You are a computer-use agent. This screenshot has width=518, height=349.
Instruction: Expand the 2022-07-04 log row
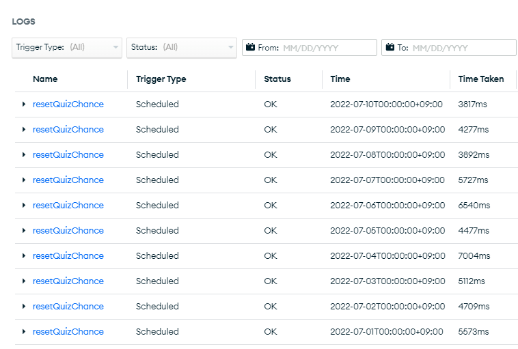pos(24,255)
